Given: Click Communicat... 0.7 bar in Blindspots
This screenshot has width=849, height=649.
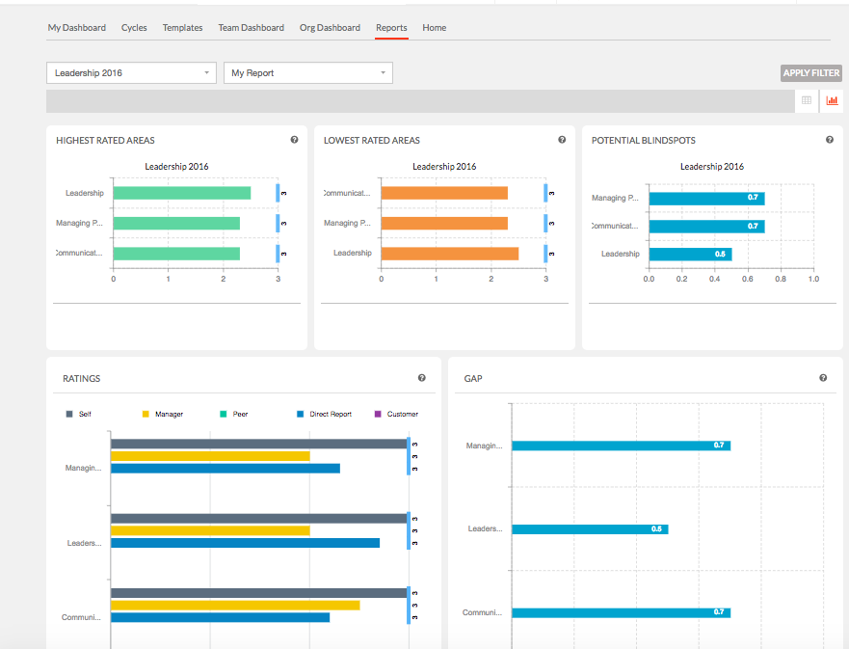Looking at the screenshot, I should [706, 227].
